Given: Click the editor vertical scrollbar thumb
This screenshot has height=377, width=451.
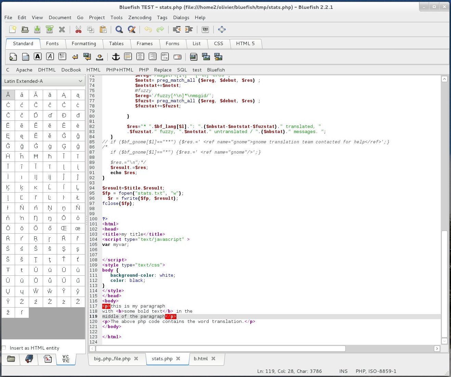Looking at the screenshot, I should [x=445, y=284].
